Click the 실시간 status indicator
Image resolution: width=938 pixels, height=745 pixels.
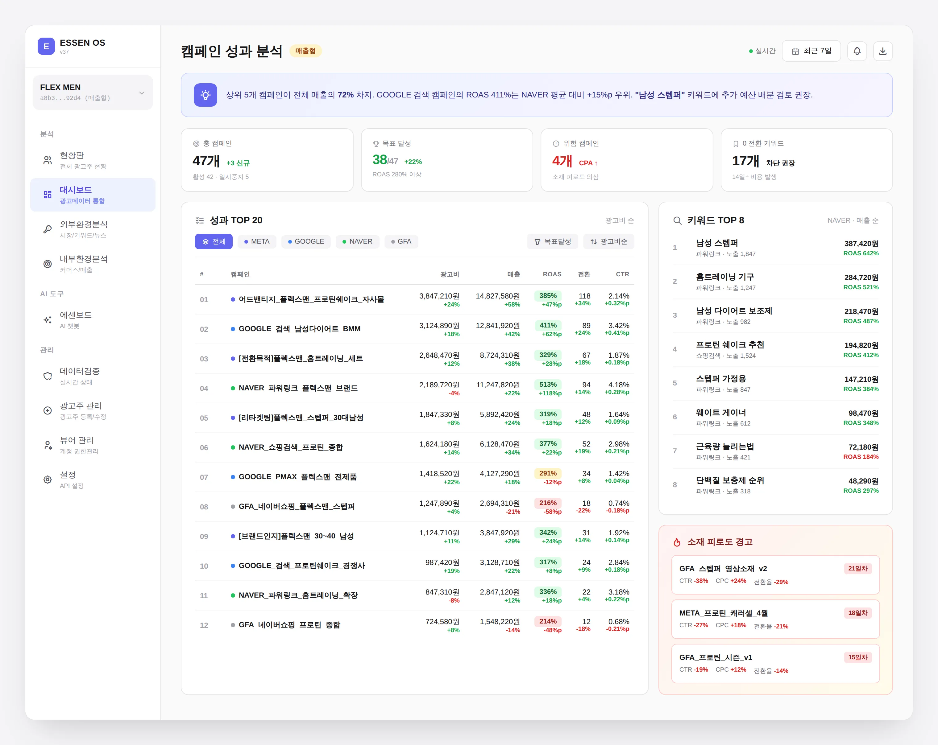coord(762,51)
